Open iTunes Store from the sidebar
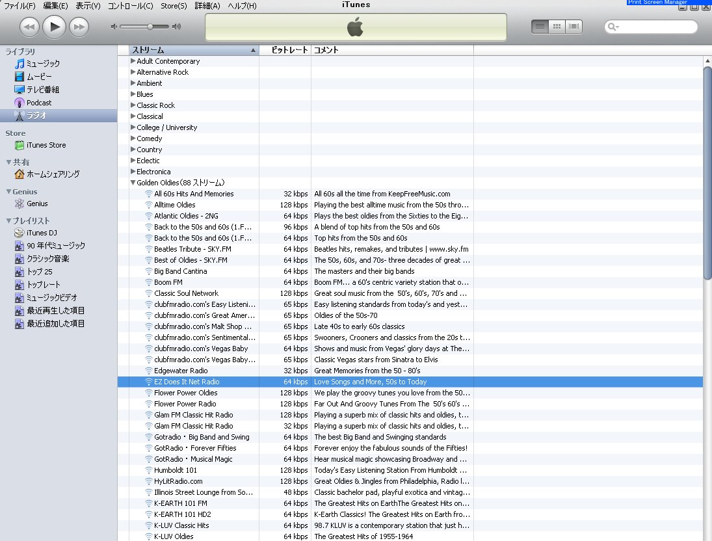Image resolution: width=712 pixels, height=541 pixels. pos(46,145)
